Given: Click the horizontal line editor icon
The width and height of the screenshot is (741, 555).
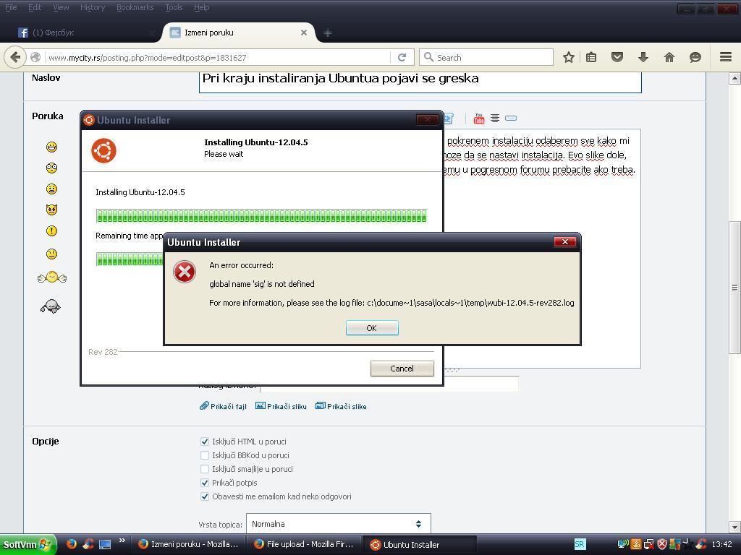Looking at the screenshot, I should click(511, 118).
